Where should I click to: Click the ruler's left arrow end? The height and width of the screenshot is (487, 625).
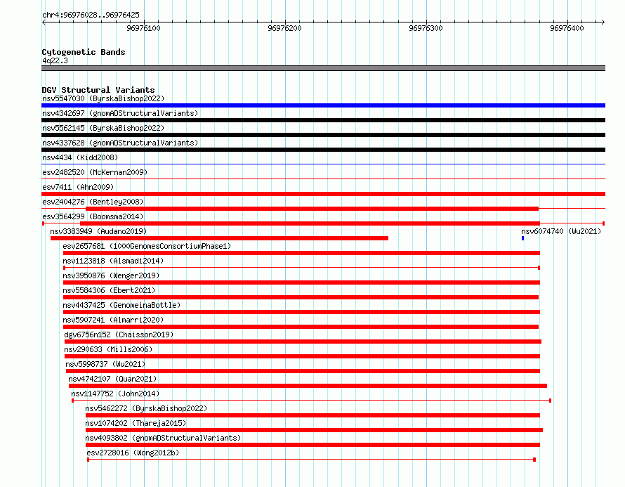point(44,22)
